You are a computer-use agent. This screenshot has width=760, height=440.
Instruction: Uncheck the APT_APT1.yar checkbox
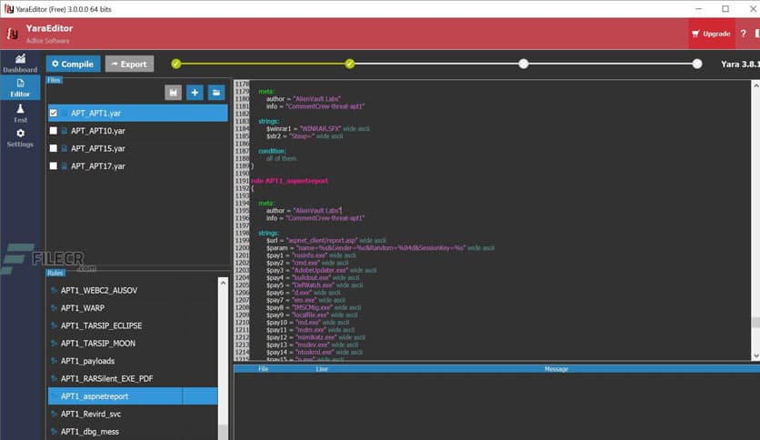click(x=54, y=113)
